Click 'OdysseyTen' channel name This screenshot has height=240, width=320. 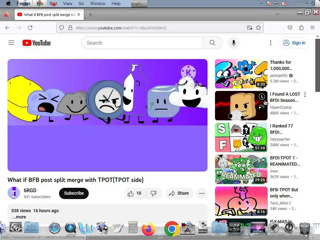click(x=280, y=139)
